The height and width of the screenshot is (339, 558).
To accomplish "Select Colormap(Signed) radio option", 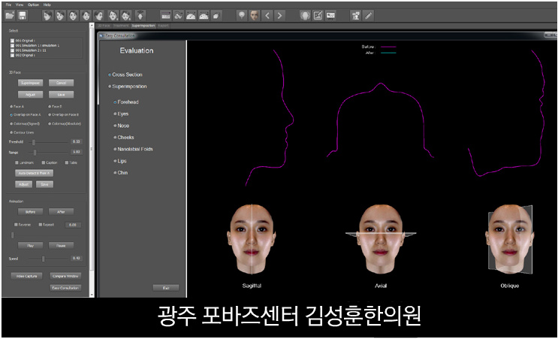I will [x=11, y=123].
